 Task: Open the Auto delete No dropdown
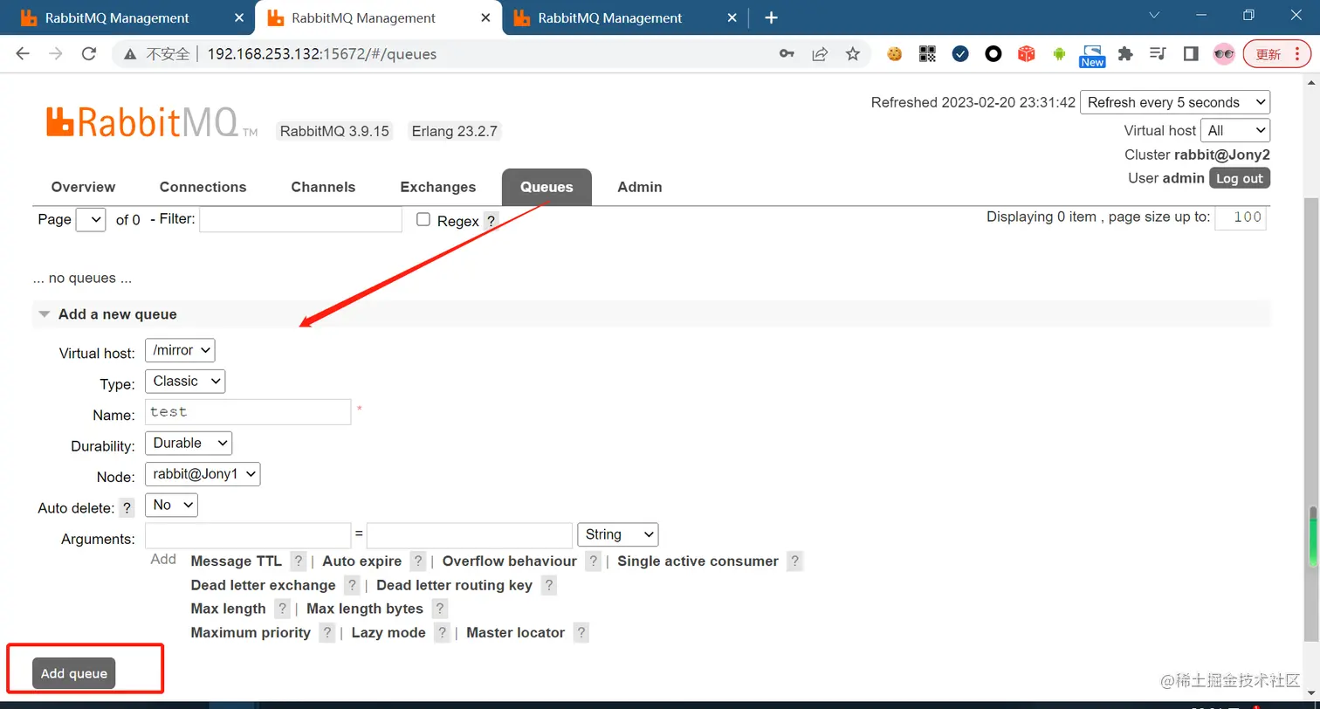pyautogui.click(x=171, y=505)
